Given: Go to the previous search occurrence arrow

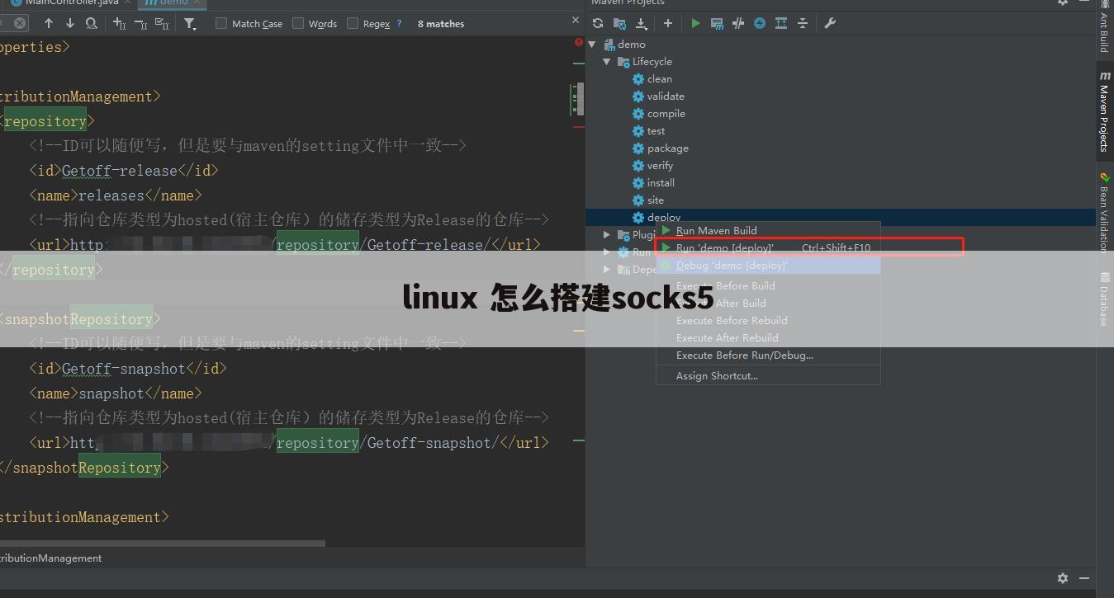Looking at the screenshot, I should [49, 23].
